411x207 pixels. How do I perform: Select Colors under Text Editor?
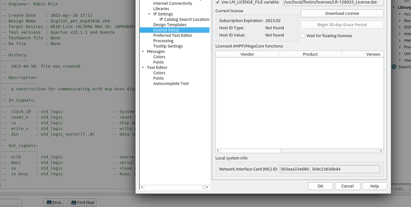coord(159,73)
